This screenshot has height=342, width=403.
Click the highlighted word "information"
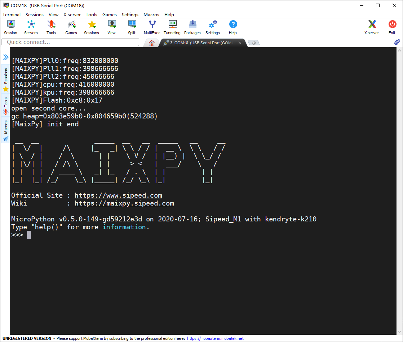124,227
